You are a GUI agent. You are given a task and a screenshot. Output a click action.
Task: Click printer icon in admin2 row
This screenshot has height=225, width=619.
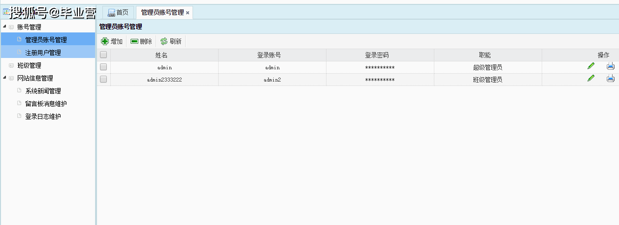611,78
